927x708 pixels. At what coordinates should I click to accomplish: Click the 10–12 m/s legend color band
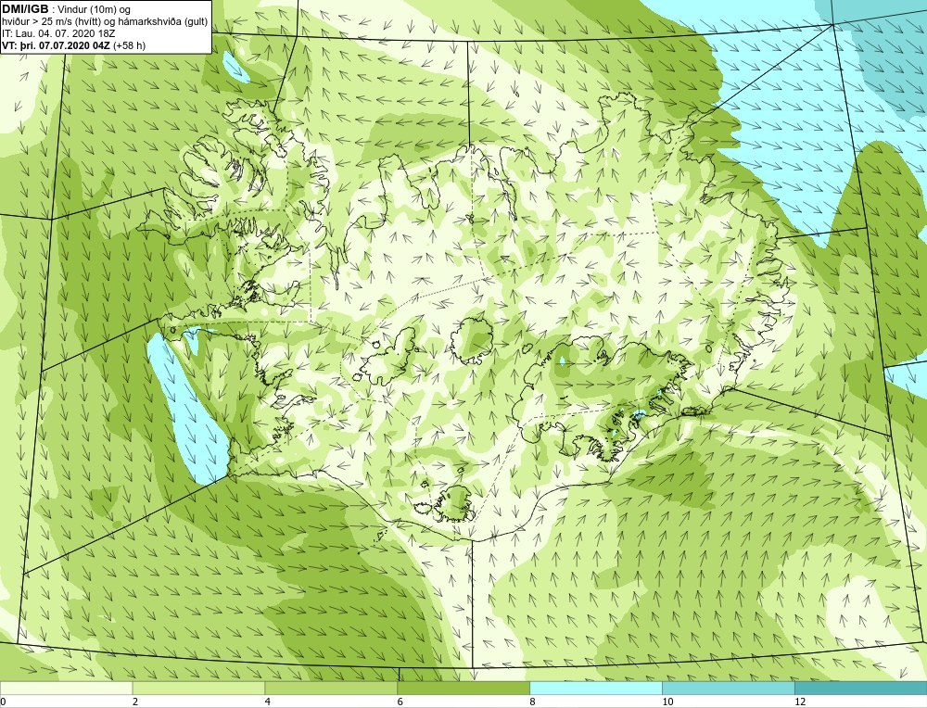tap(729, 688)
